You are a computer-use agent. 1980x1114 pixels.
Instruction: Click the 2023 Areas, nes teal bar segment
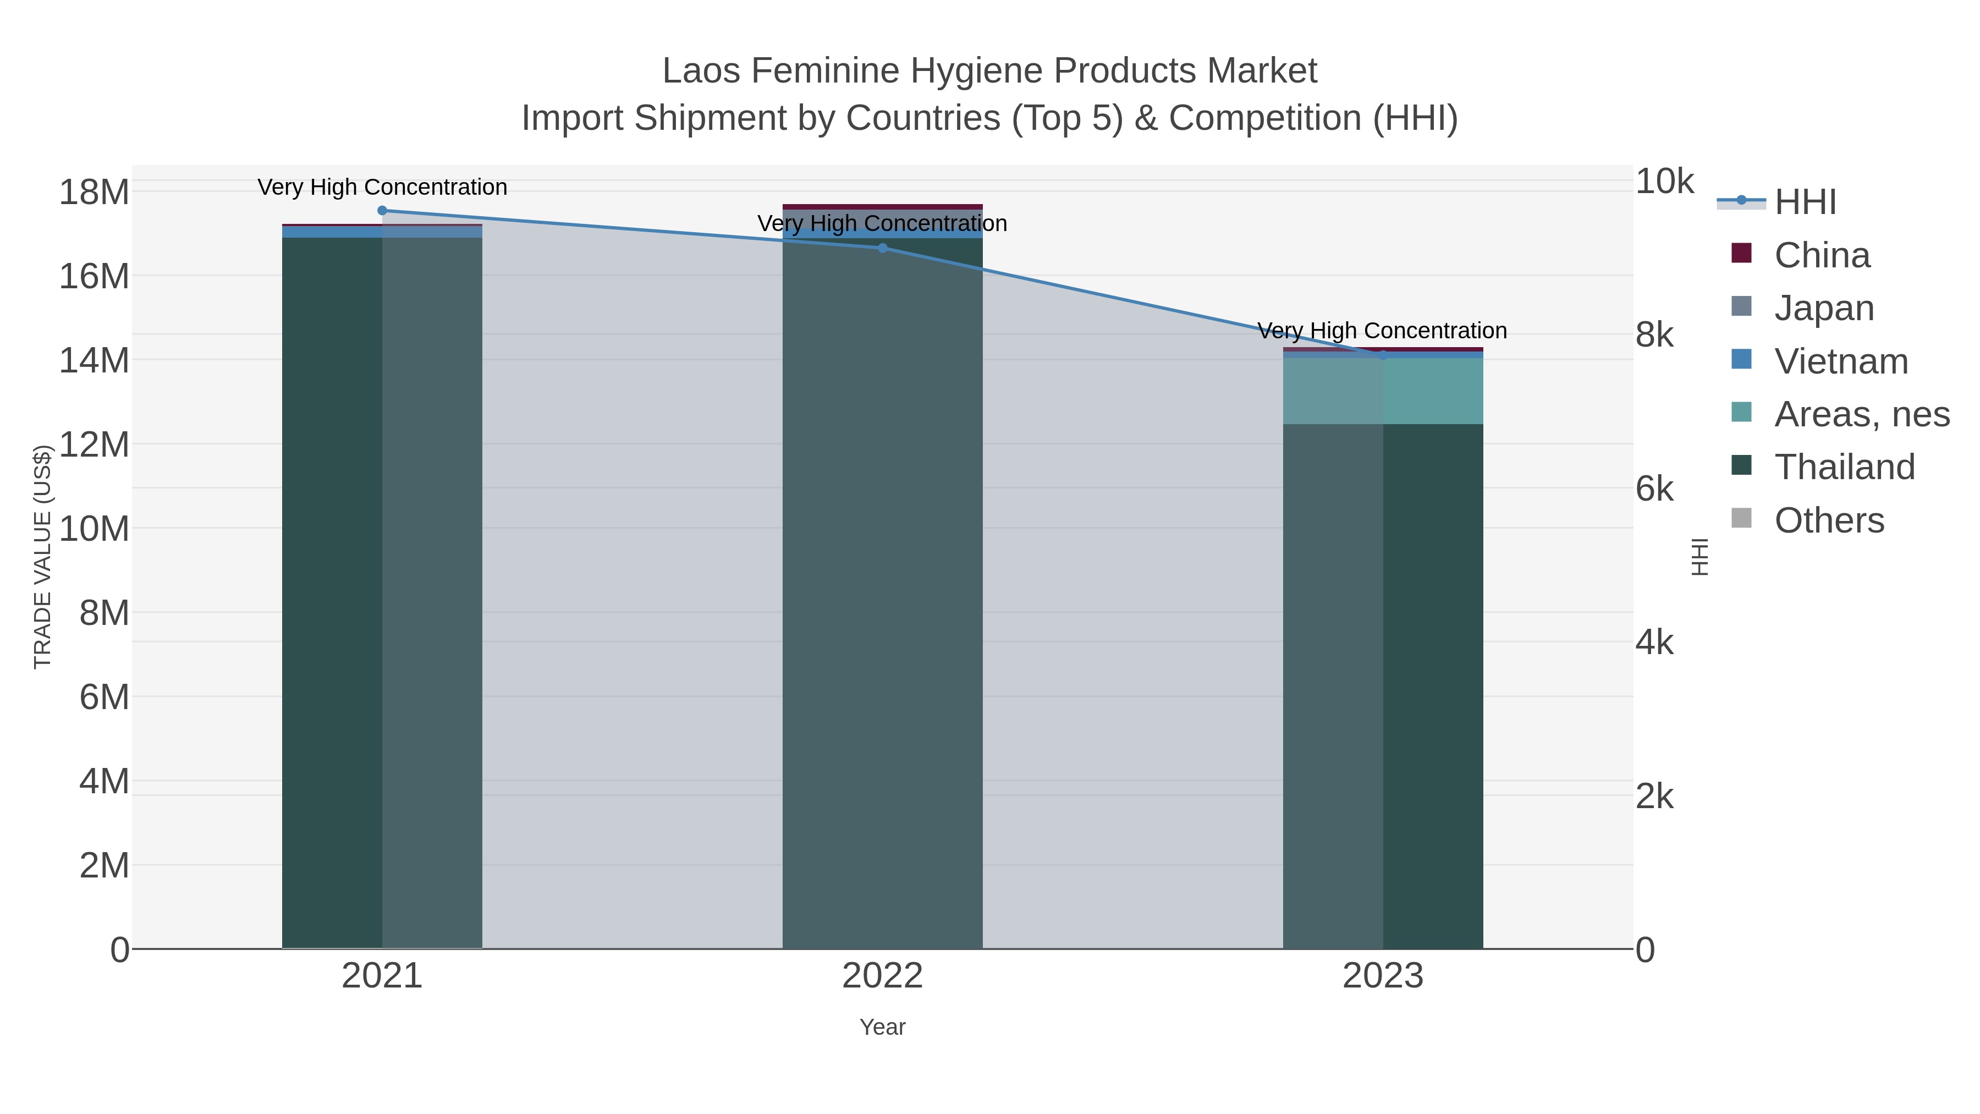1383,391
